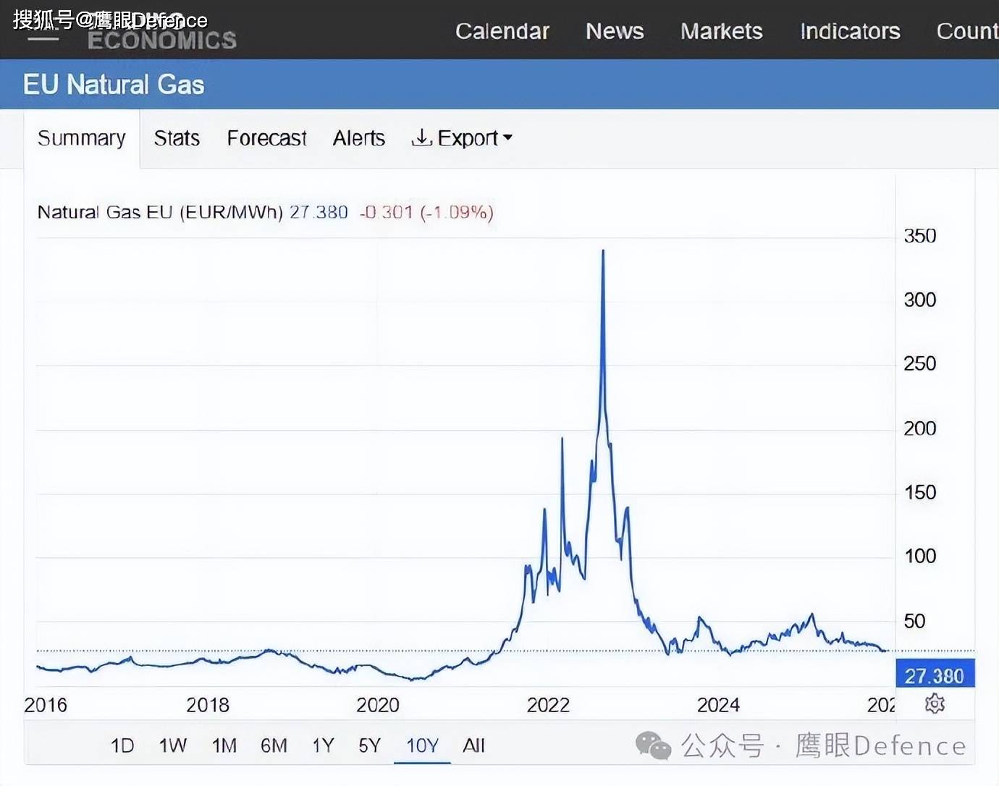Viewport: 999px width, 786px height.
Task: Open the Summary tab
Action: [x=81, y=138]
